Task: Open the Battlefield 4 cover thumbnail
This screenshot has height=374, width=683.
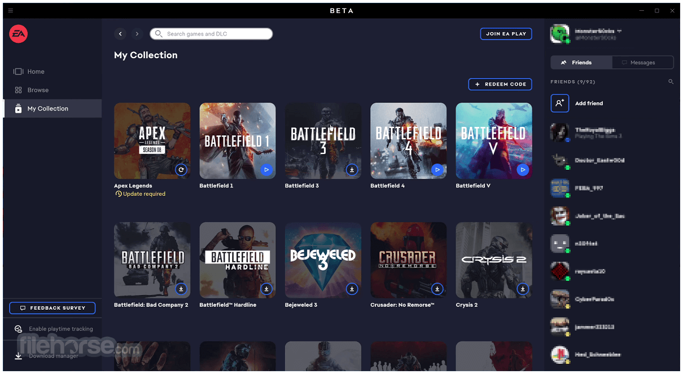Action: click(408, 140)
